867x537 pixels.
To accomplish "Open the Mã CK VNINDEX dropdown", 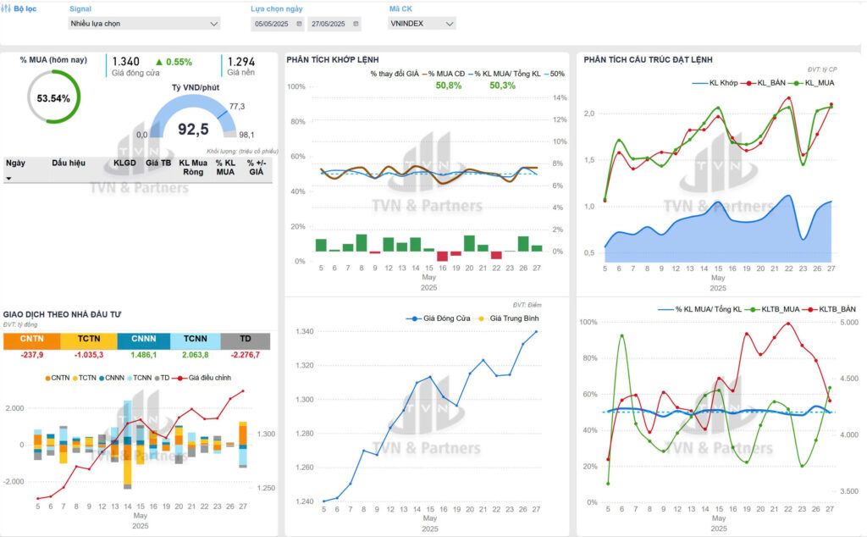I will tap(421, 24).
